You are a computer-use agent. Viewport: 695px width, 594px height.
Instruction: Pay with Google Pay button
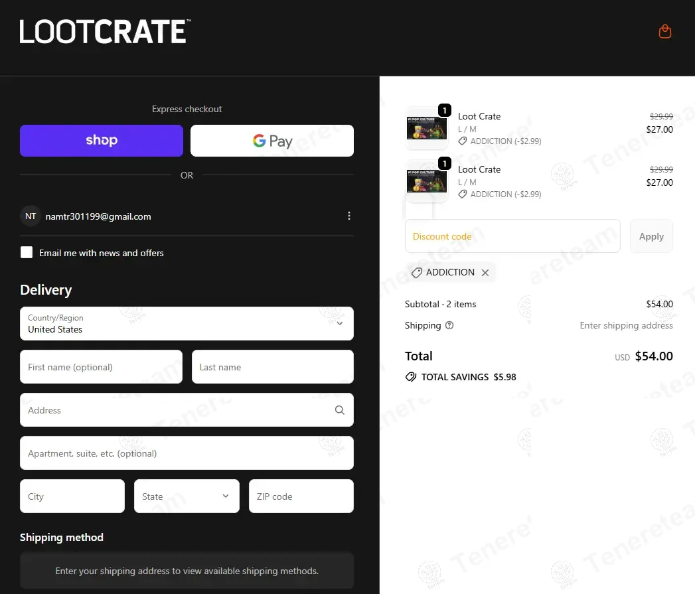tap(272, 141)
